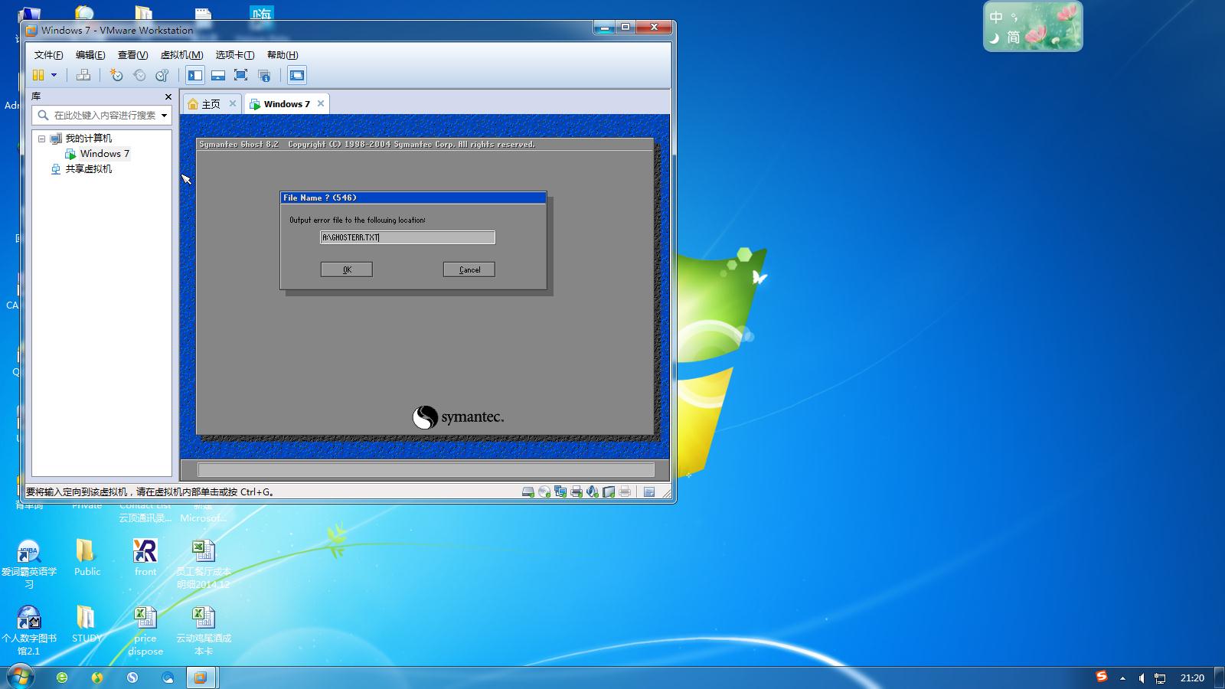Toggle the library sidebar view button
1225x689 pixels.
click(x=195, y=75)
